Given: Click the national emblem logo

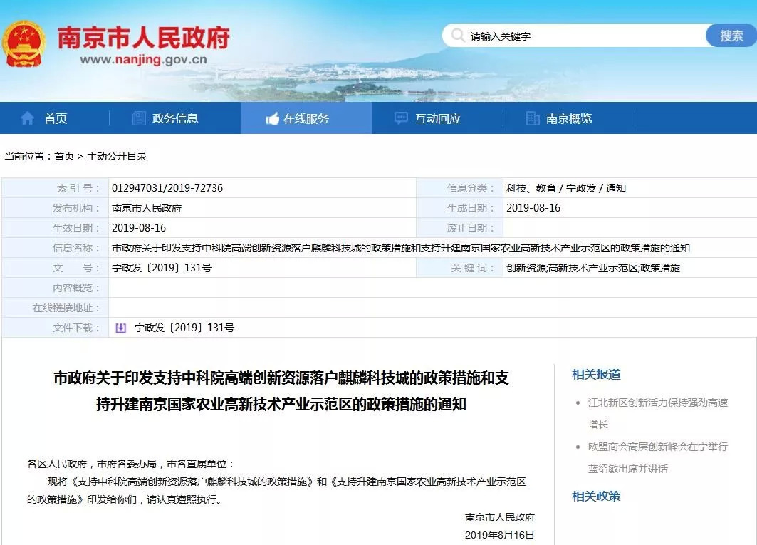Looking at the screenshot, I should point(25,44).
